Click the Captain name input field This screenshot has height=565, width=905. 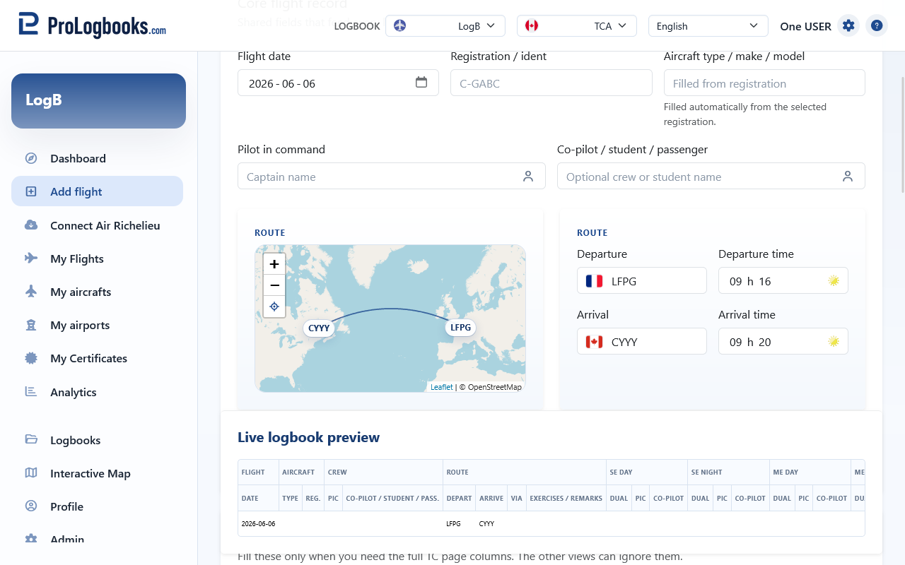[x=392, y=176]
